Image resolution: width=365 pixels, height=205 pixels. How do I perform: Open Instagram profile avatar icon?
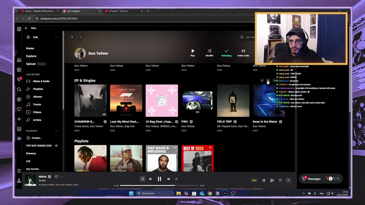click(x=19, y=139)
